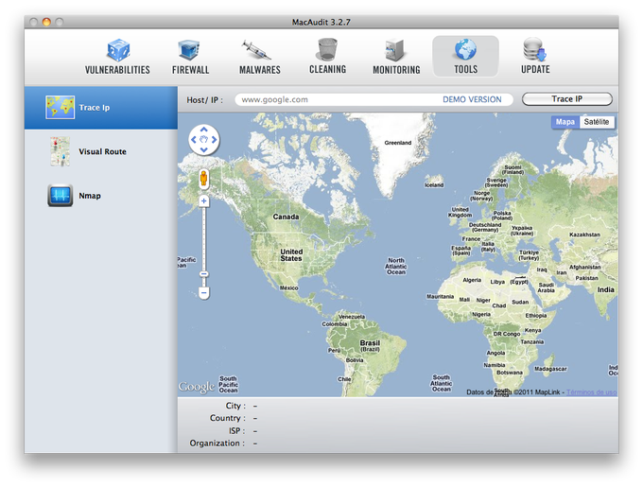This screenshot has height=487, width=643.
Task: Select the Tools globe icon
Action: point(465,49)
